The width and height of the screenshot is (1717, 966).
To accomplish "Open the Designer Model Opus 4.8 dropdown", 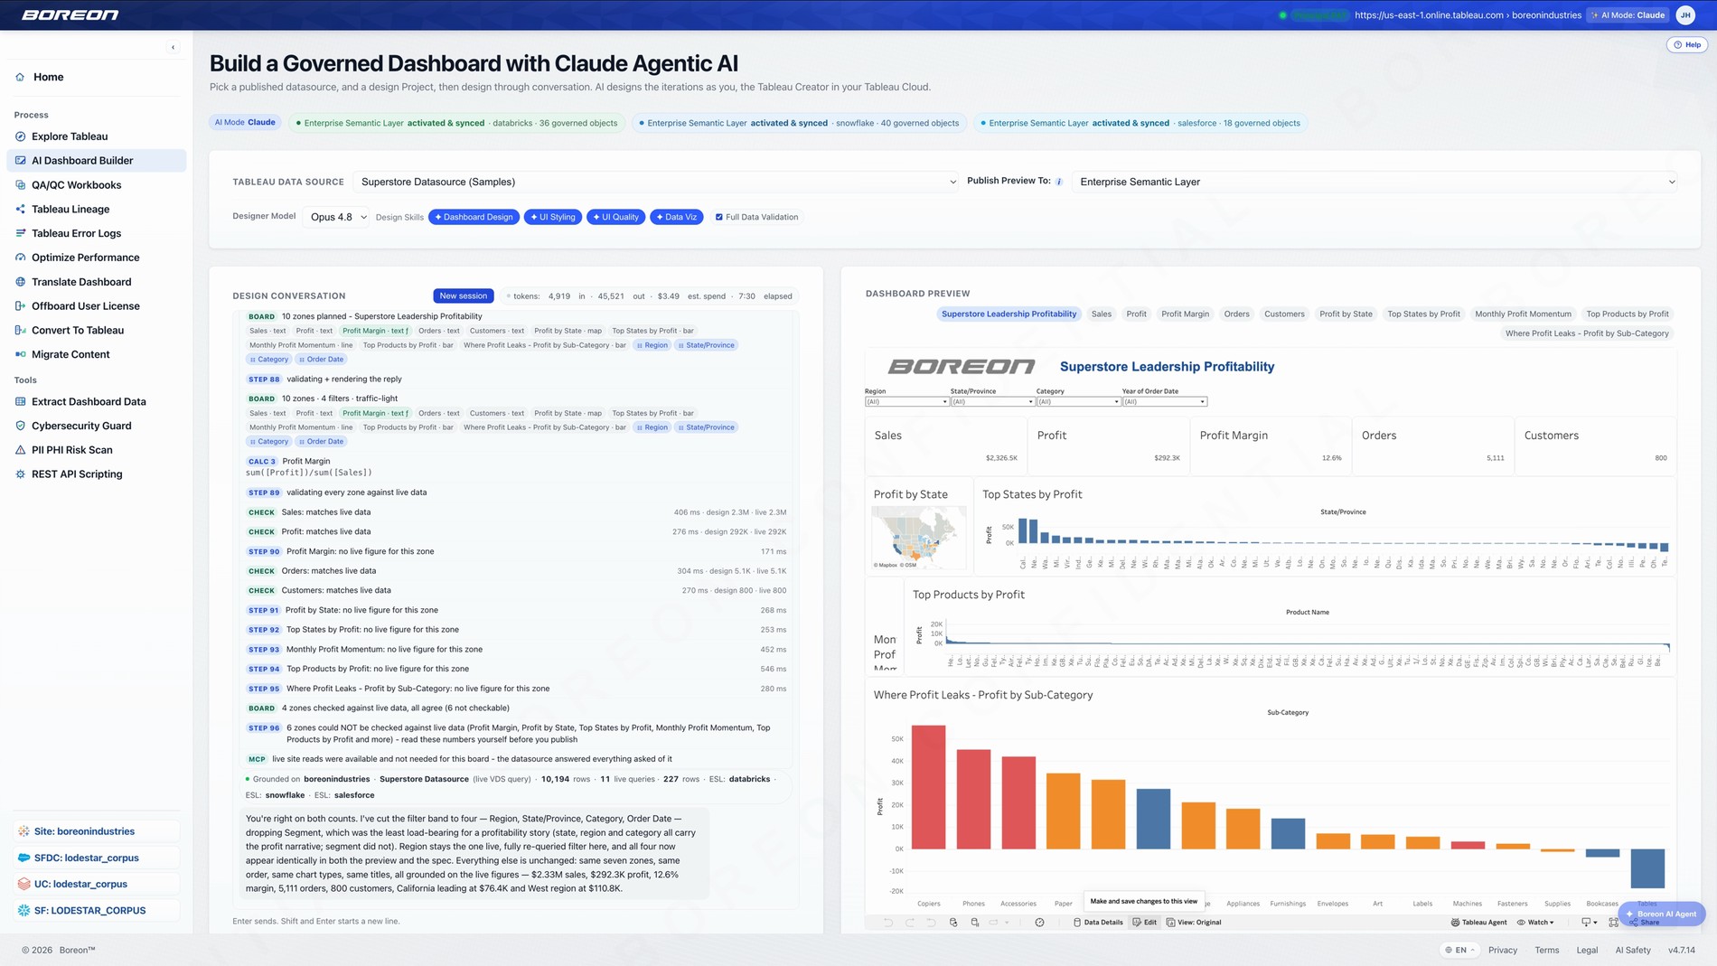I will click(x=337, y=217).
